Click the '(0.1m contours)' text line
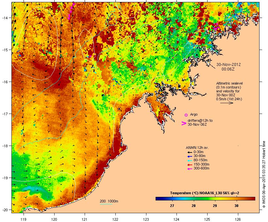The image size is (268, 222). coord(228,87)
